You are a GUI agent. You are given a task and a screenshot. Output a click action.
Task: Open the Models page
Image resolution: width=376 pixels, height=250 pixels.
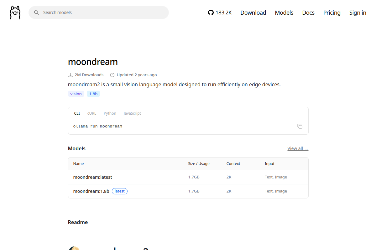coord(284,12)
